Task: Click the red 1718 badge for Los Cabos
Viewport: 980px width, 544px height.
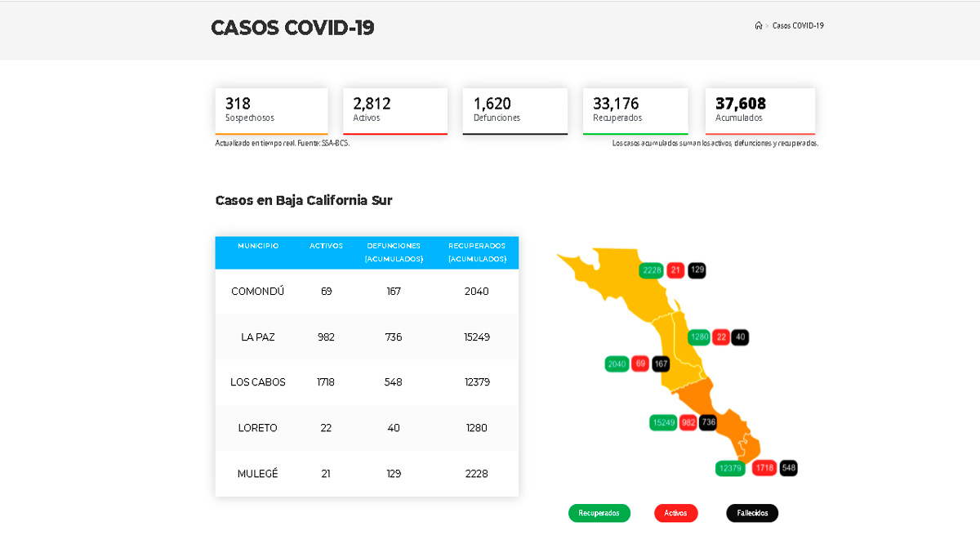Action: coord(763,468)
